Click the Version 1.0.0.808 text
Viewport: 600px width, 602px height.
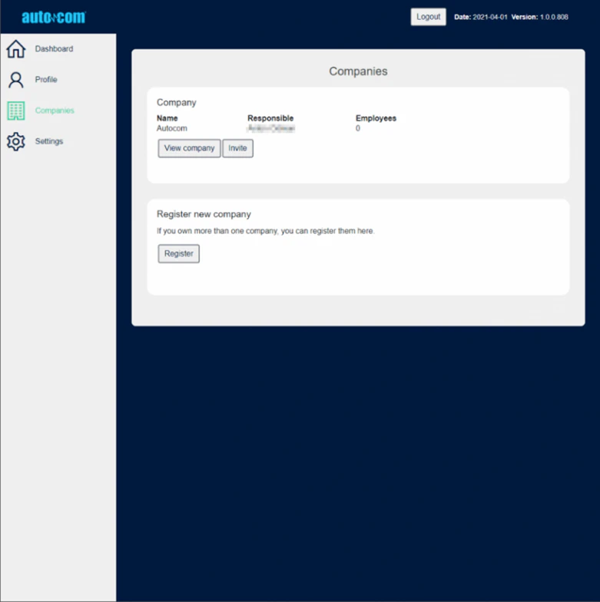click(x=539, y=17)
